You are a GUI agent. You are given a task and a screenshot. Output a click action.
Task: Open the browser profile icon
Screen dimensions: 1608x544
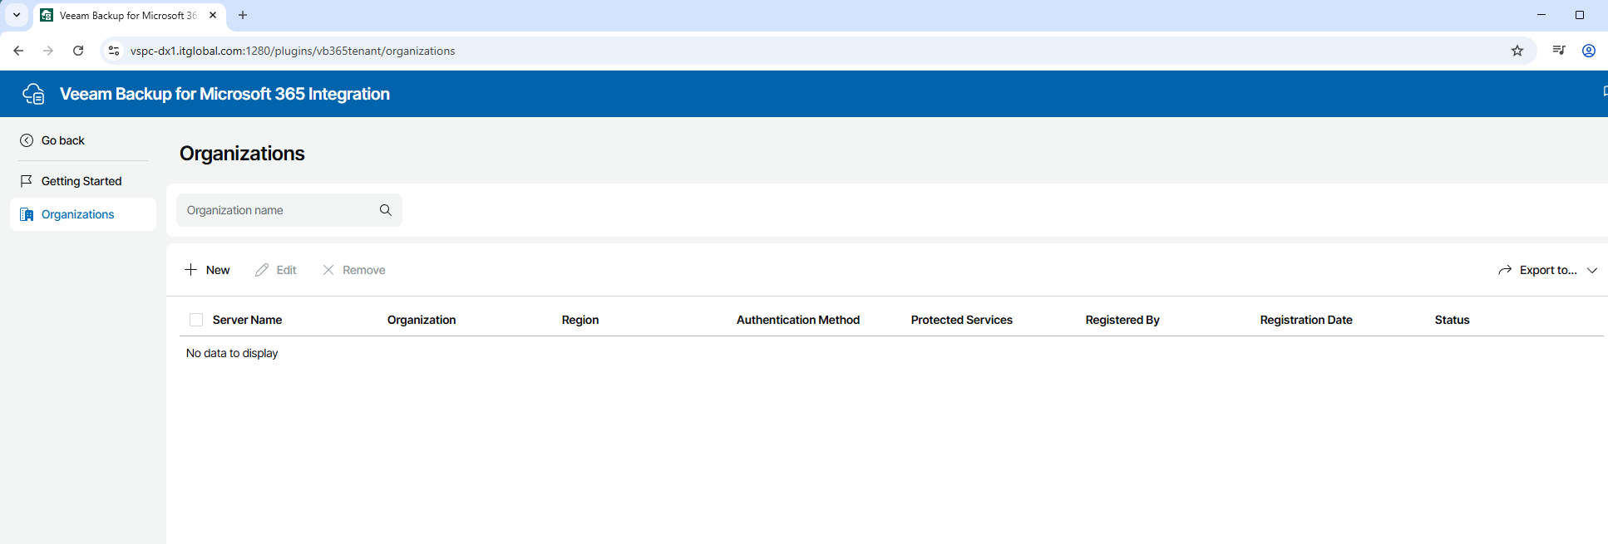[x=1589, y=51]
